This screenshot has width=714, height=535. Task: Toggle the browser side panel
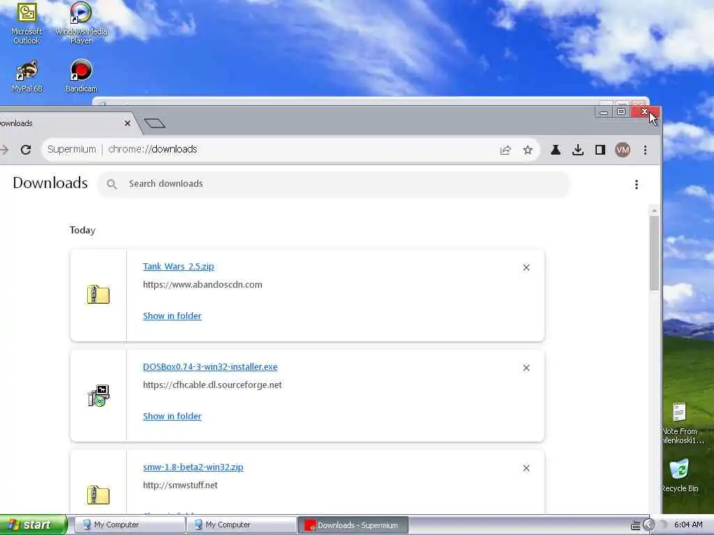pos(600,150)
